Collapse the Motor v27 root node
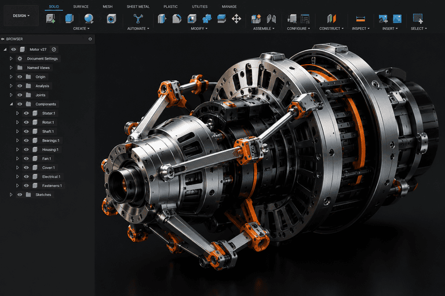Screen dimensions: 445x296 coord(5,49)
